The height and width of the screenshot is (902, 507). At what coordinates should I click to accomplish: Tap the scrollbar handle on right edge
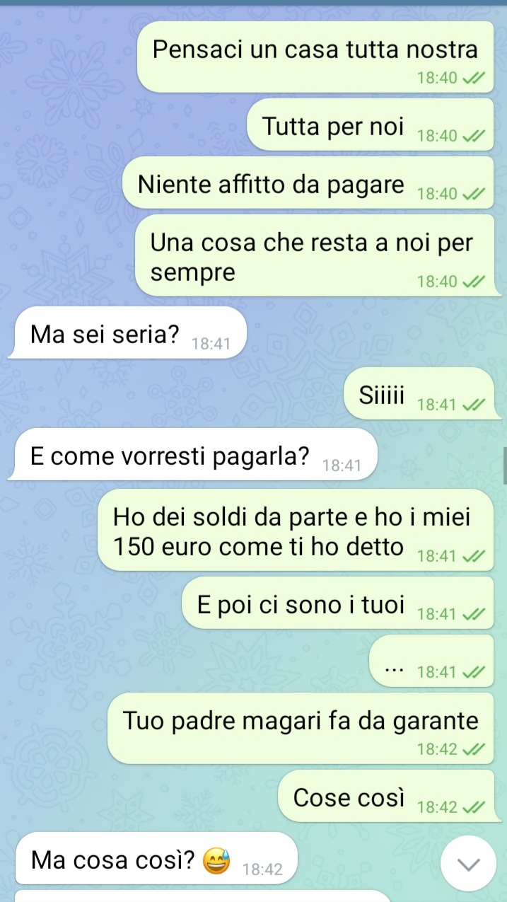coord(504,466)
